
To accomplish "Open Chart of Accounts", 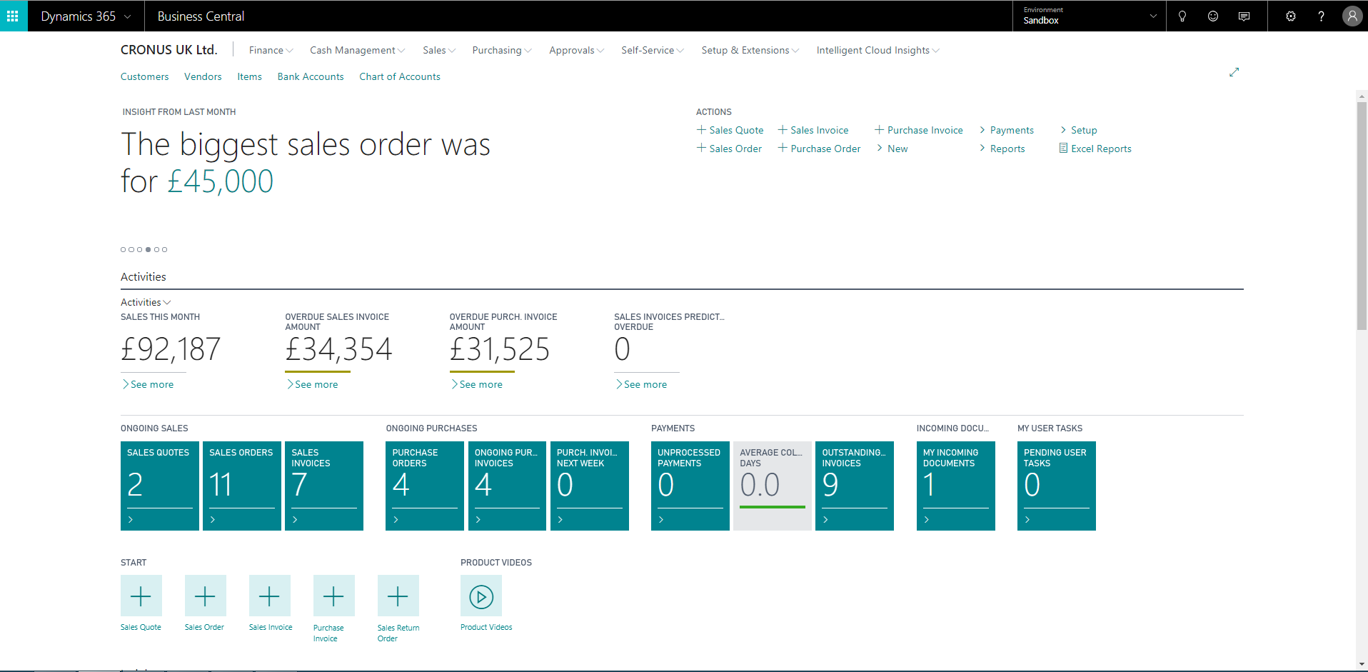I will (400, 76).
